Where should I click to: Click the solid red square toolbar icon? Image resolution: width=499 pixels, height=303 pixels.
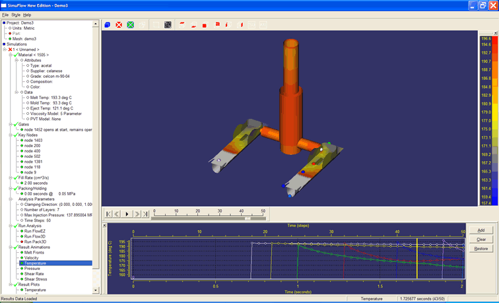tap(205, 26)
